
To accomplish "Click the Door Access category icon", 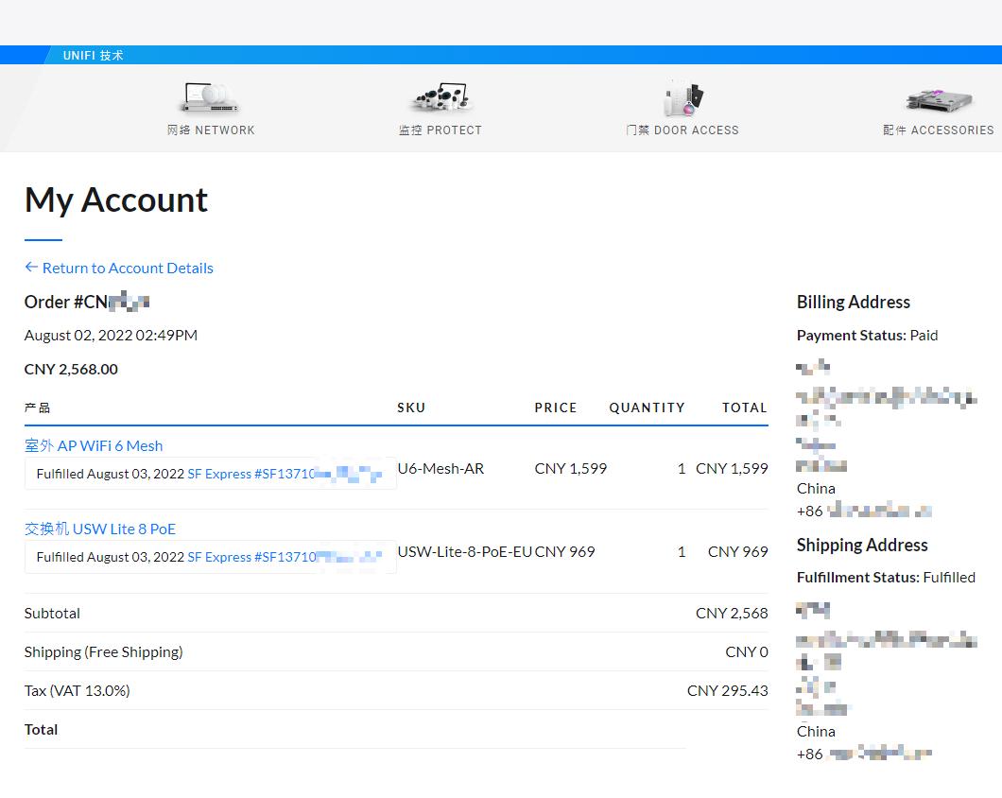I will [682, 99].
